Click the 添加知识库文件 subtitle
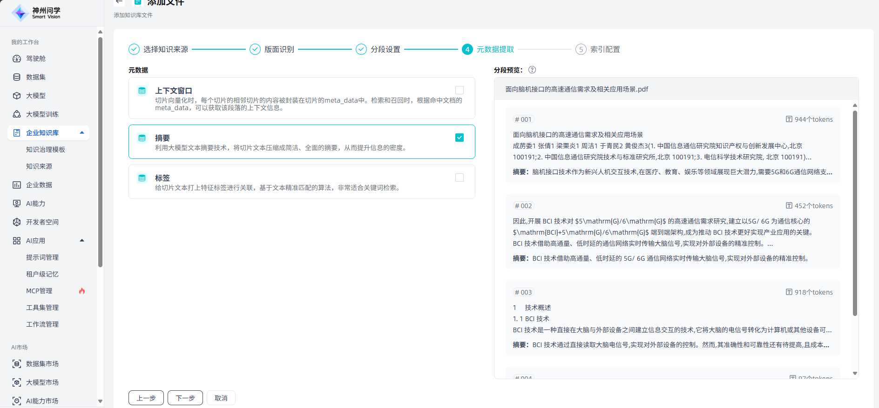 pos(133,15)
